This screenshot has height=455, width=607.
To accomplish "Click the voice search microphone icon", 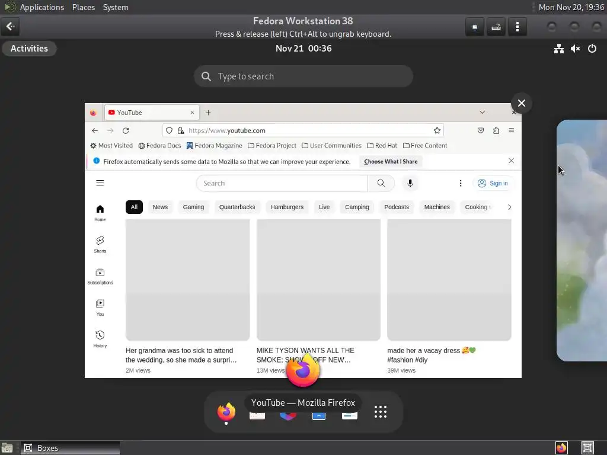I will pyautogui.click(x=410, y=184).
